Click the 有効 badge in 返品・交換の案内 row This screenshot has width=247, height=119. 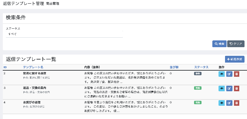198,88
